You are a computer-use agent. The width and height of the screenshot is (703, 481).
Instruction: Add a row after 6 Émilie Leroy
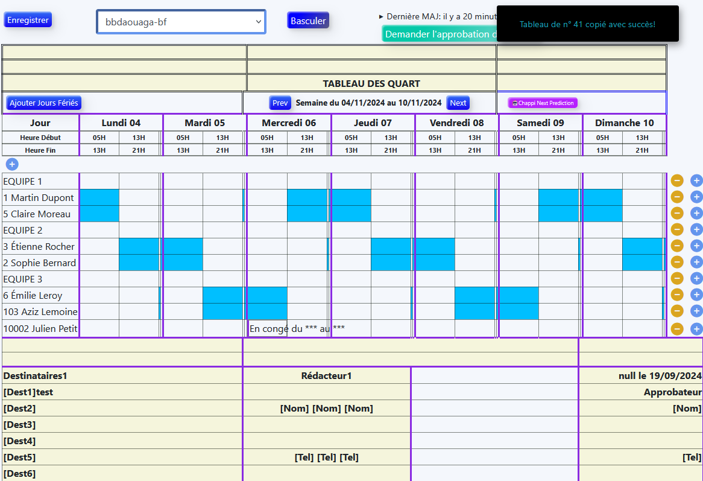coord(696,295)
